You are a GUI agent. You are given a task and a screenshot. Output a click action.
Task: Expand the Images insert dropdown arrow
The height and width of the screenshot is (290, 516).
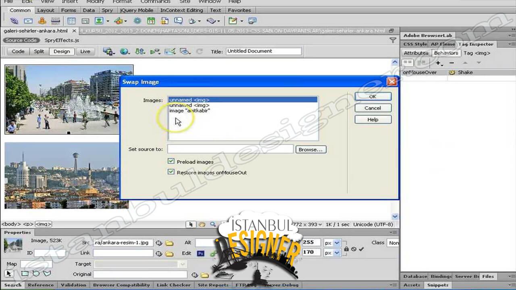click(x=108, y=21)
